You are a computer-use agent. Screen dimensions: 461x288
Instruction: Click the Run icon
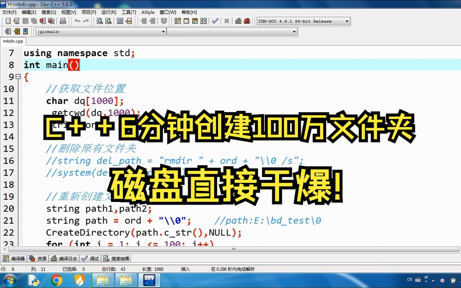pyautogui.click(x=186, y=21)
